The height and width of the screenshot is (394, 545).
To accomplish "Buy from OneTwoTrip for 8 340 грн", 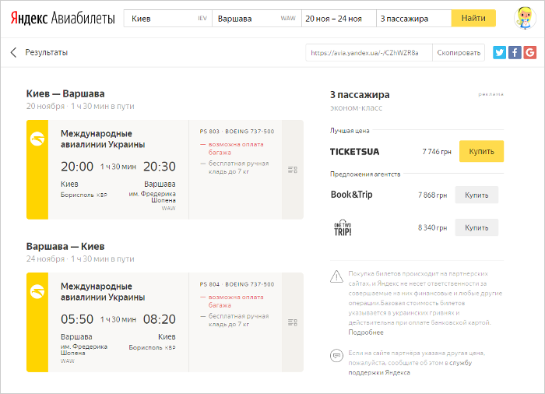I will tap(476, 227).
